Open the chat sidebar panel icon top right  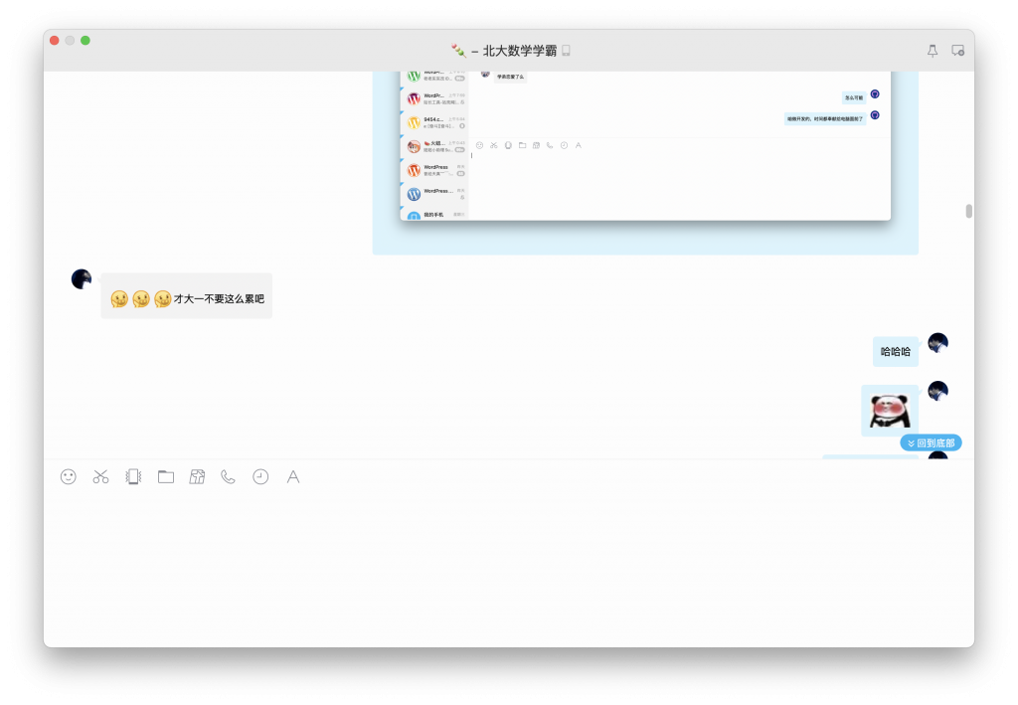[x=957, y=50]
